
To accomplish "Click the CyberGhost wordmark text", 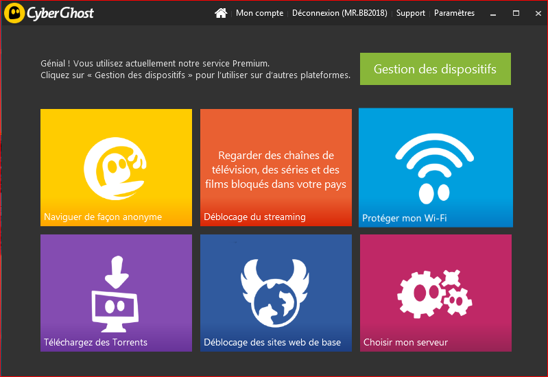I will [60, 13].
